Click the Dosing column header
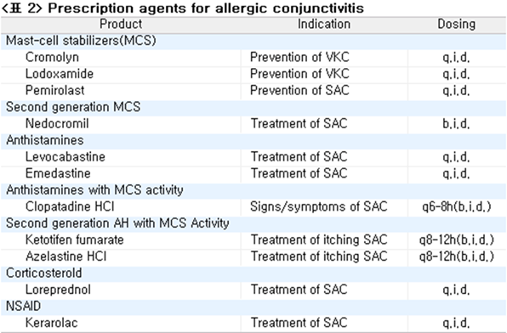The height and width of the screenshot is (333, 507). coord(457,25)
